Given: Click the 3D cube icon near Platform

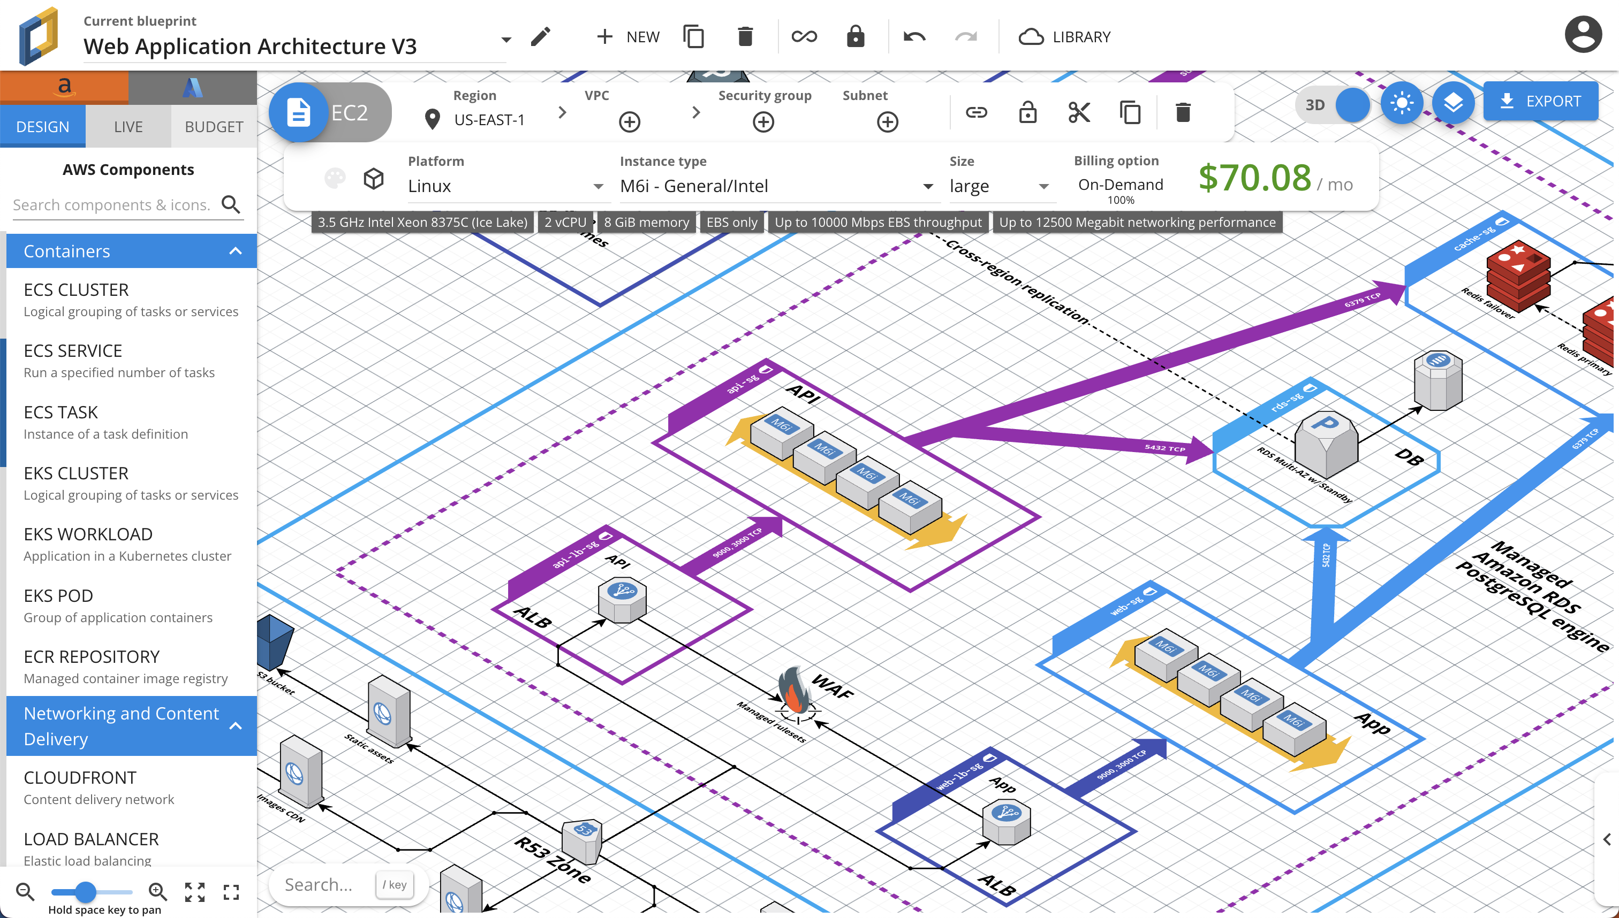Looking at the screenshot, I should [x=374, y=179].
